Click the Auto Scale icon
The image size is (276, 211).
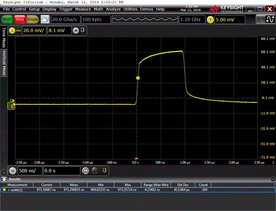click(x=45, y=19)
